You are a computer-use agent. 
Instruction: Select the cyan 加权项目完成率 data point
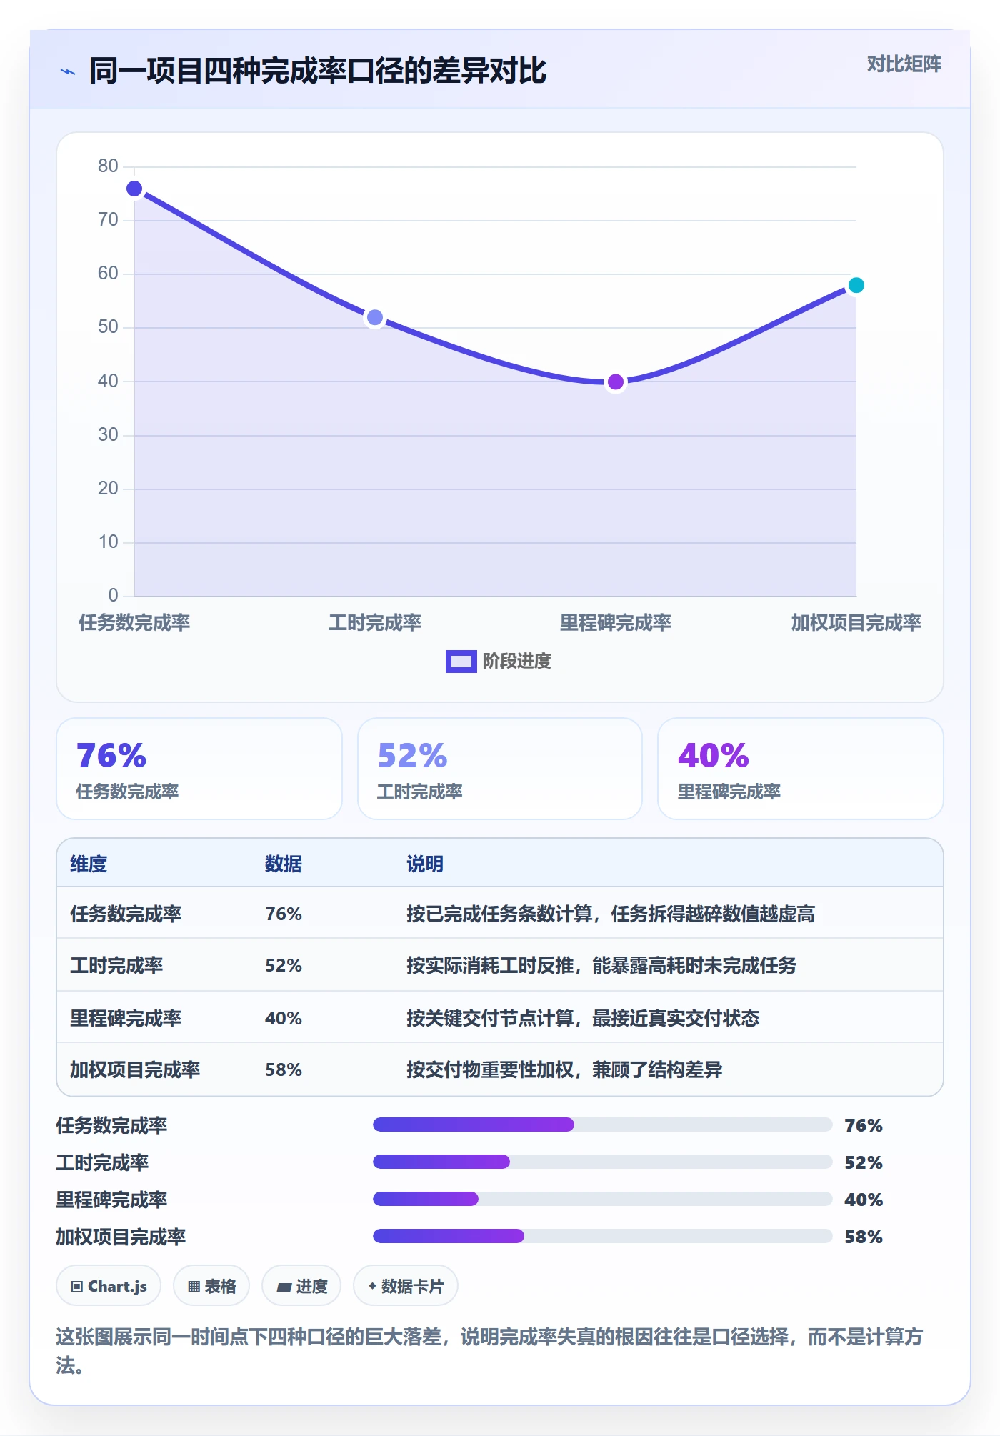pos(856,285)
